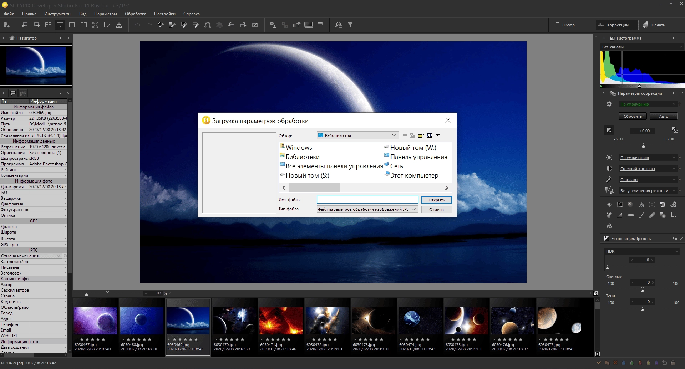Screen dimensions: 685x369
Task: Click the copy development parameters icon
Action: [161, 25]
